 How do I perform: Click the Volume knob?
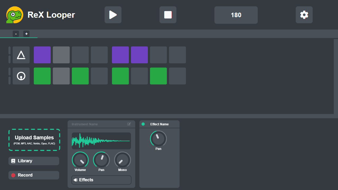[80, 160]
